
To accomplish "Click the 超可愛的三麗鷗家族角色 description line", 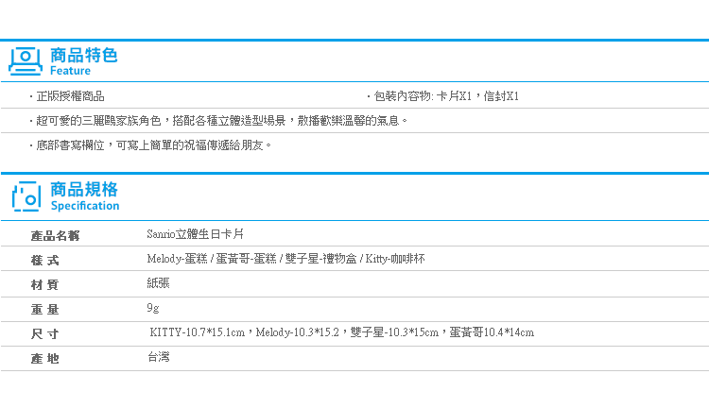I will pos(219,121).
